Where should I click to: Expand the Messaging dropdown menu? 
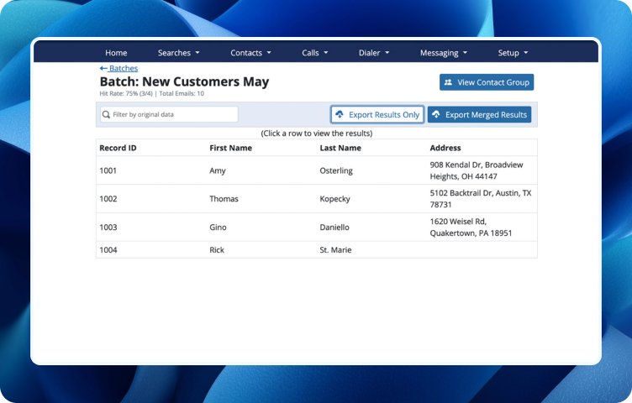pos(443,53)
